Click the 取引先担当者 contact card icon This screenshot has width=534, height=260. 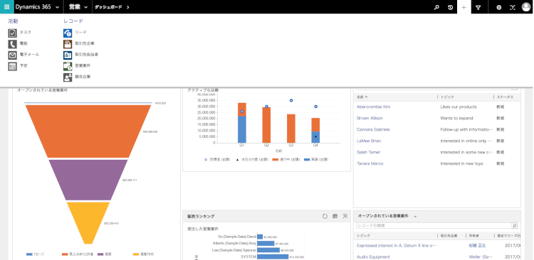(68, 55)
